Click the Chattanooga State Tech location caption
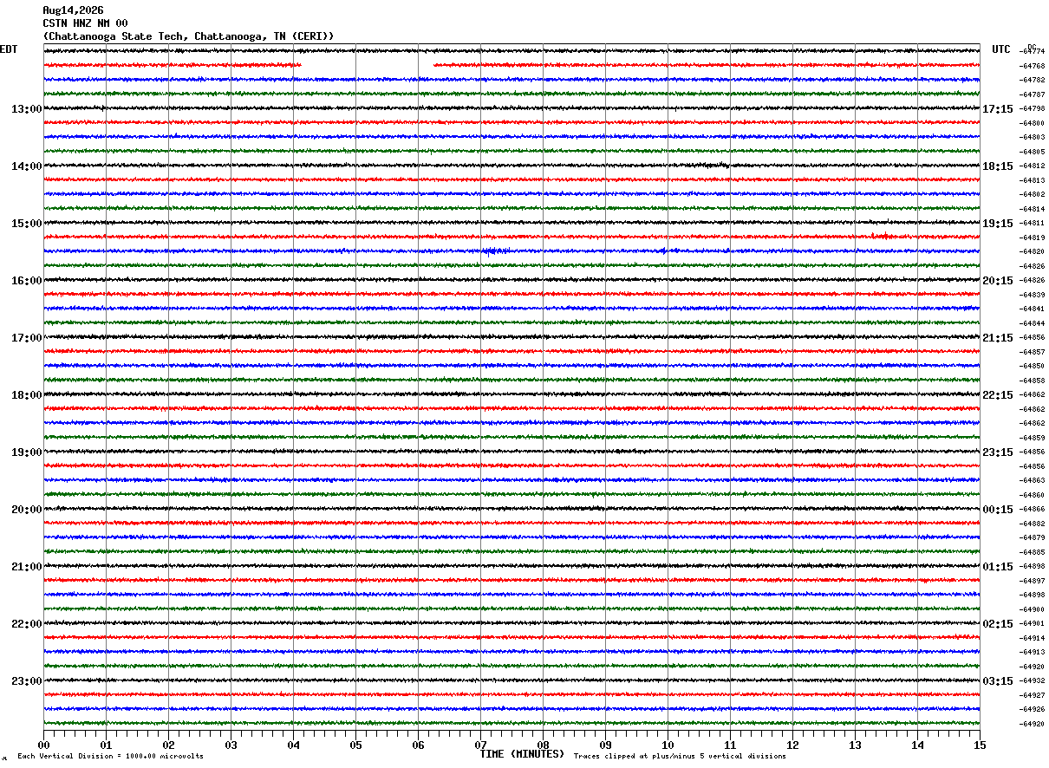Screen dimensions: 1049x768 (188, 36)
